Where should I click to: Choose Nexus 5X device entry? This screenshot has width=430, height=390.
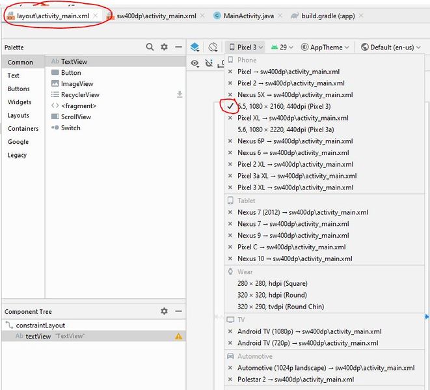pos(325,94)
